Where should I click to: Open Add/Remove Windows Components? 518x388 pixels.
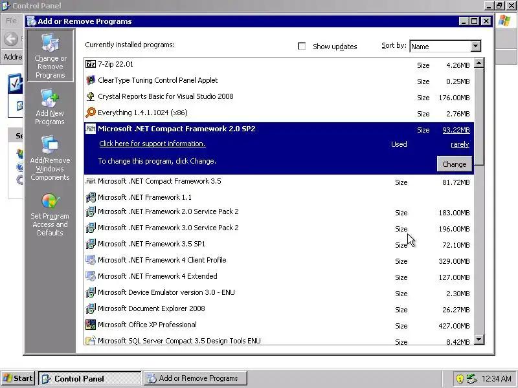[50, 158]
